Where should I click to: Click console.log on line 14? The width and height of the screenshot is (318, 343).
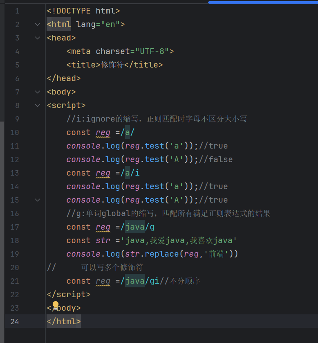click(x=93, y=187)
